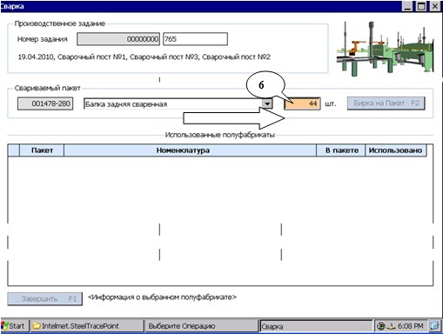This screenshot has height=334, width=443.
Task: Click the welding line illustration image
Action: [386, 49]
